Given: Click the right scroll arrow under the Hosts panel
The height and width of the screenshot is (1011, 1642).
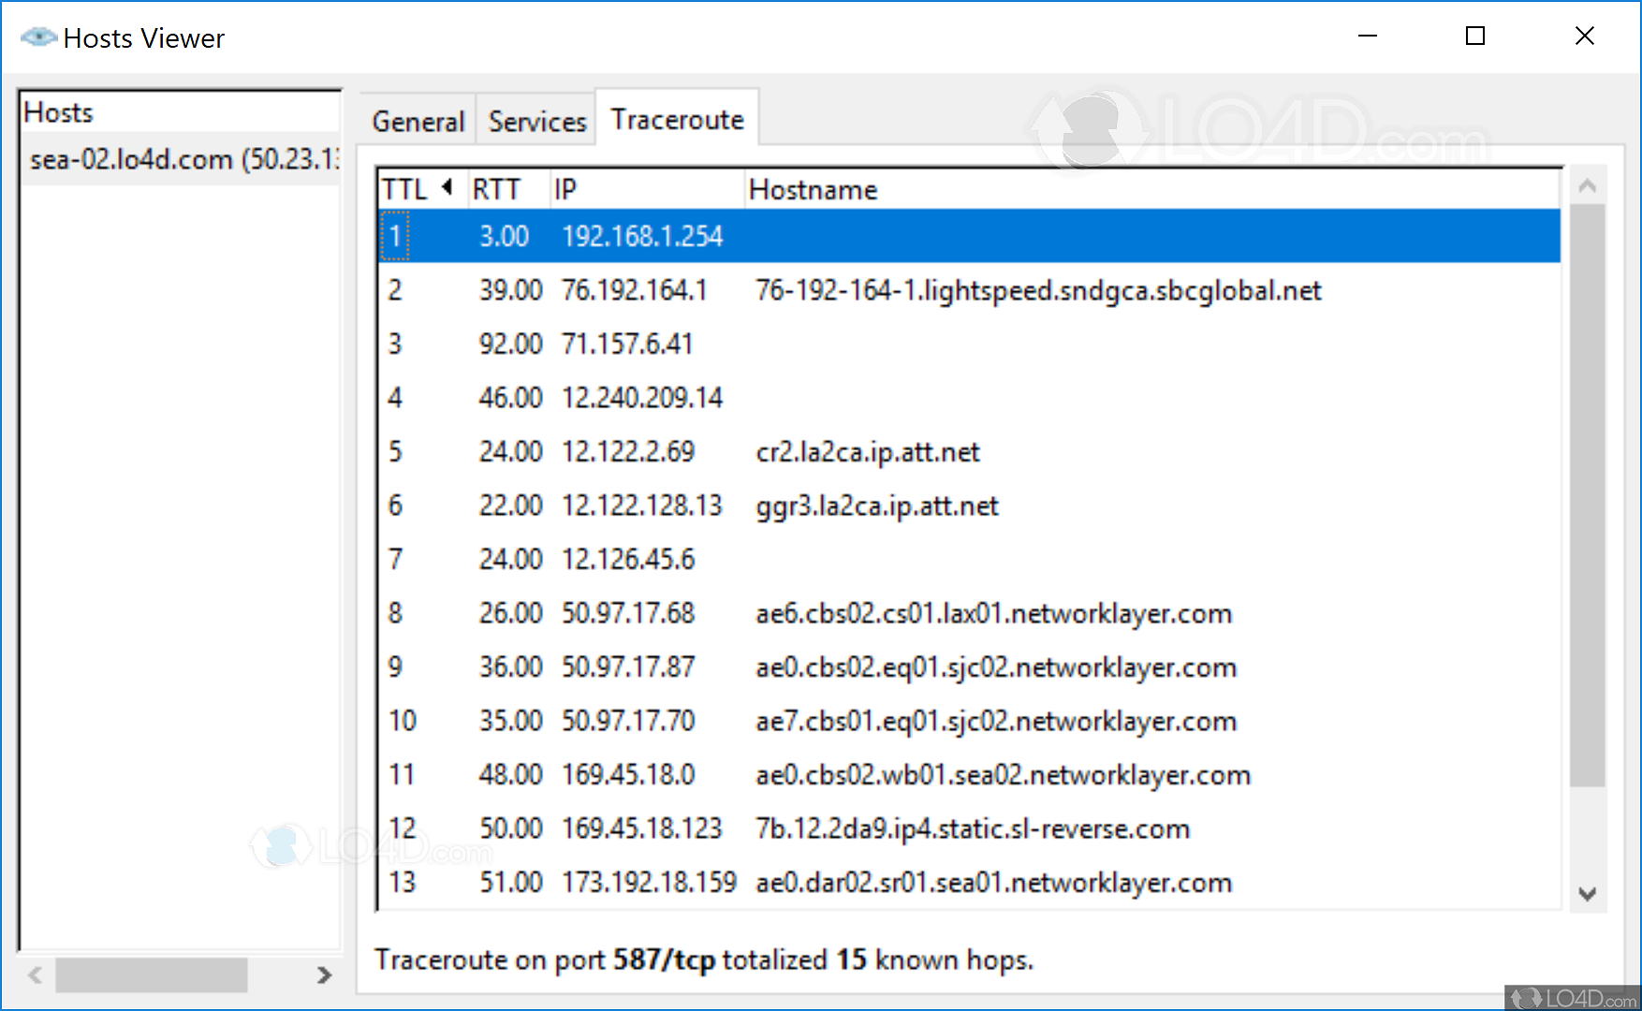Looking at the screenshot, I should pos(326,975).
